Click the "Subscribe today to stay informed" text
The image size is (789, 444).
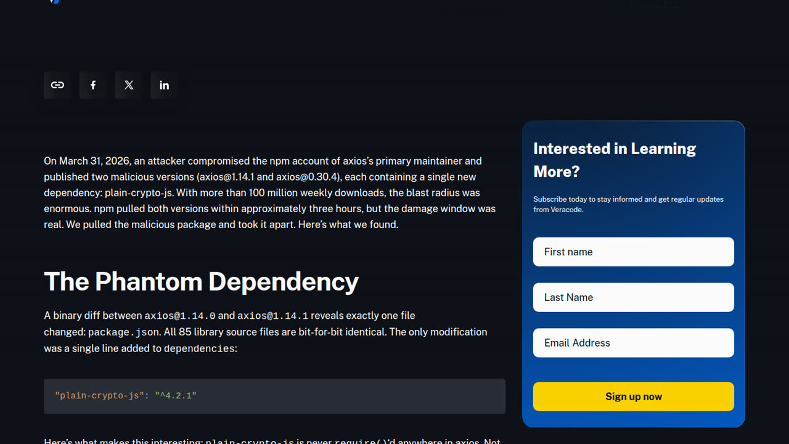[628, 204]
